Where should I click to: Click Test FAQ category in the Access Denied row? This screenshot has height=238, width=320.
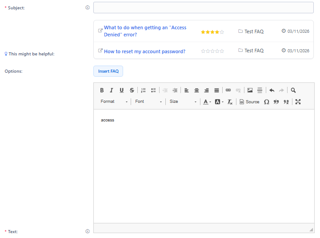click(x=251, y=31)
